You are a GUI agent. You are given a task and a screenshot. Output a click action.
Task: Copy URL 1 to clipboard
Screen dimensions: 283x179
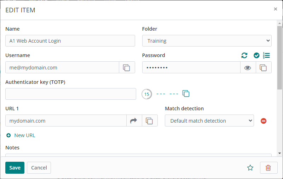pyautogui.click(x=150, y=121)
